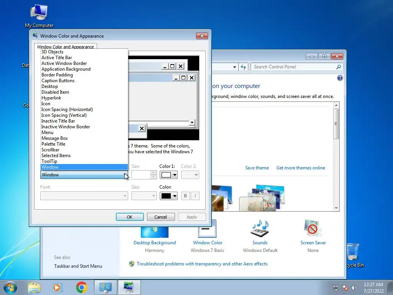Switch to Personalization taskbar button
Screen dimensions: 393x295
coord(129,287)
